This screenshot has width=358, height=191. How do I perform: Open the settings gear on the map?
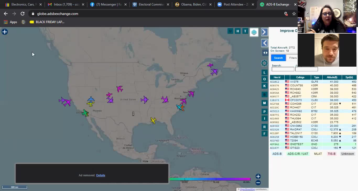[x=264, y=63]
